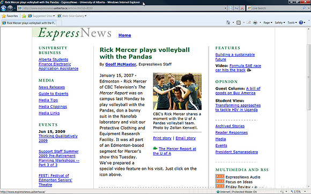
Task: Open the Geoff McMaster author link
Action: click(x=121, y=64)
